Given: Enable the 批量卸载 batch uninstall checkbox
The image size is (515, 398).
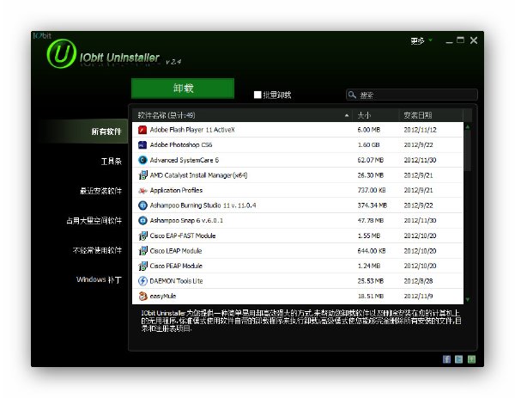Looking at the screenshot, I should pos(257,95).
